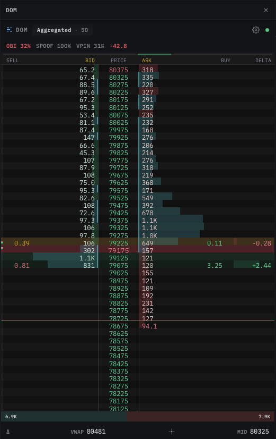
Task: Click bid size 45.3 at 79825
Action: [x=87, y=153]
